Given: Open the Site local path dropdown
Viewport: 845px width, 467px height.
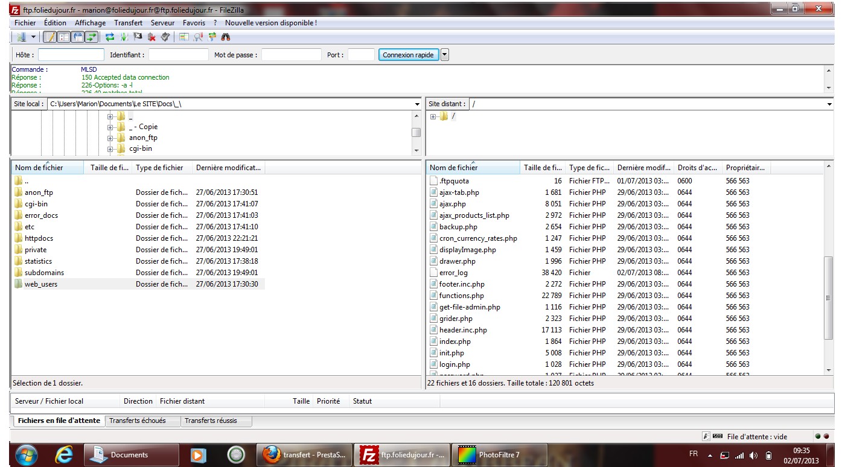Looking at the screenshot, I should pyautogui.click(x=417, y=104).
